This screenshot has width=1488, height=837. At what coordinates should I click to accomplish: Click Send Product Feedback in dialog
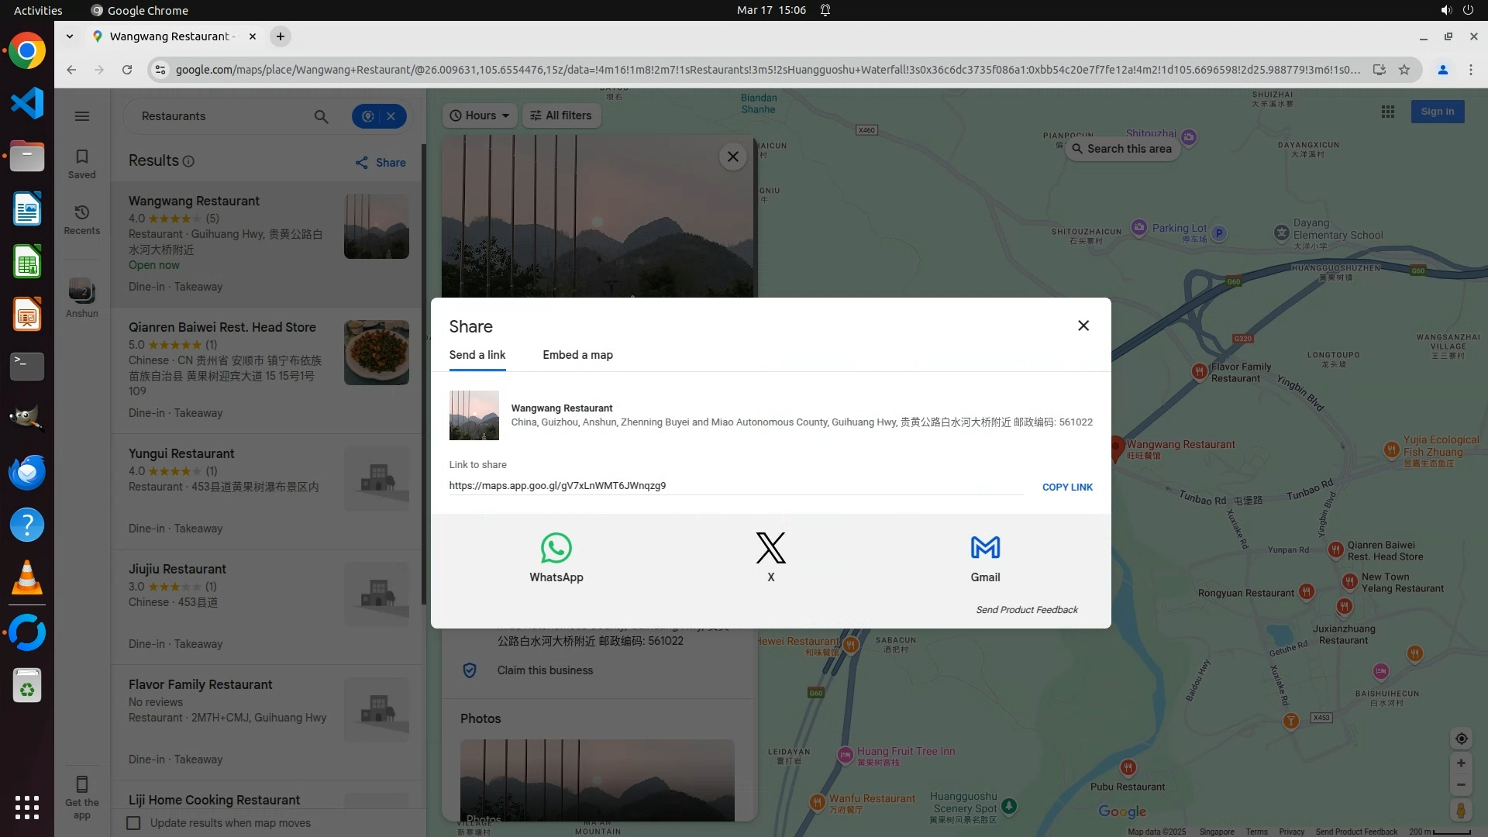click(x=1026, y=610)
